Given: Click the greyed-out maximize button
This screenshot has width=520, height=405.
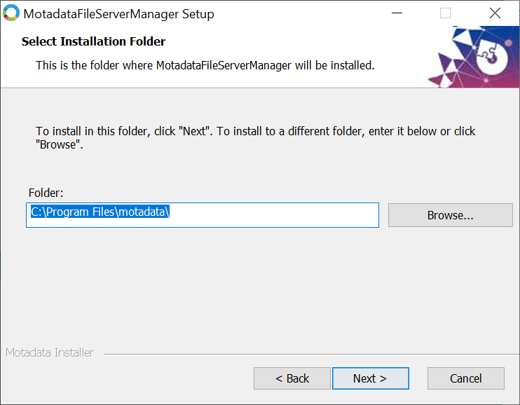Looking at the screenshot, I should (445, 13).
